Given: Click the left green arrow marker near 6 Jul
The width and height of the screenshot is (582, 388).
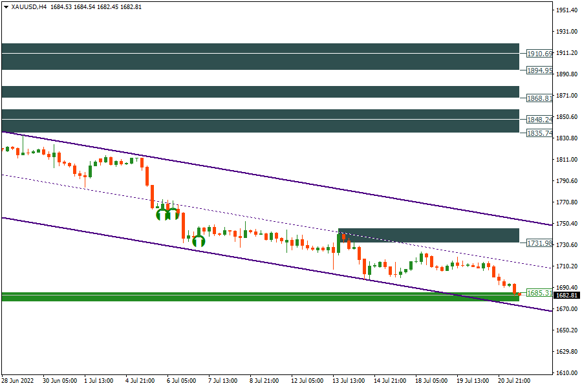Looking at the screenshot, I should click(x=160, y=213).
